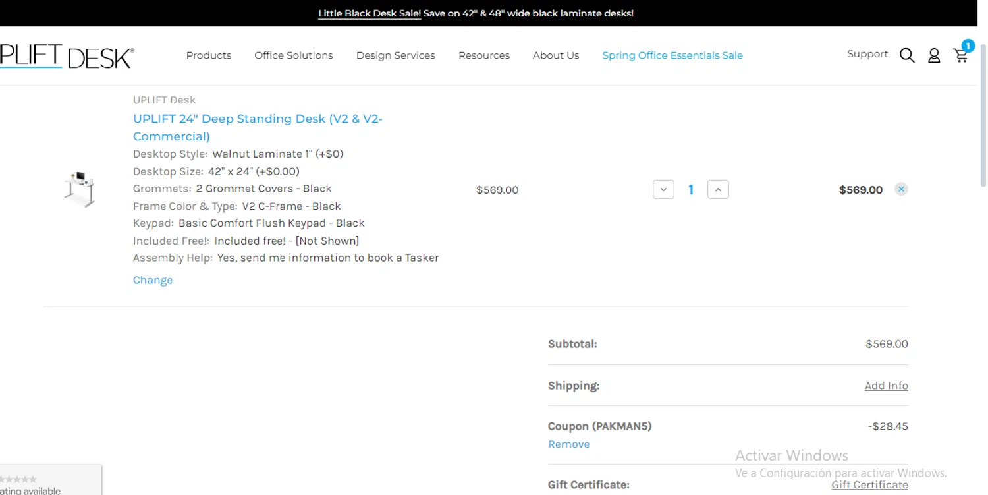Screen dimensions: 988x495
Task: Open the About Us menu
Action: [x=556, y=55]
